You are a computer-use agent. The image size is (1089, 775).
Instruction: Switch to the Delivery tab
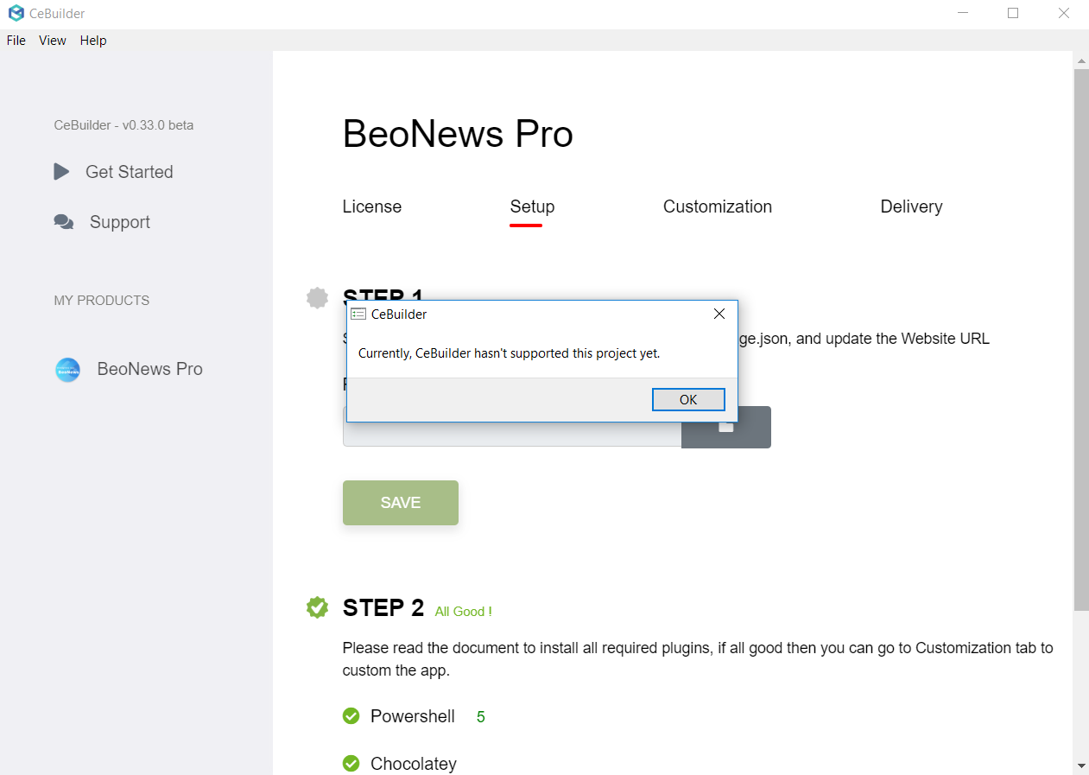pyautogui.click(x=911, y=206)
